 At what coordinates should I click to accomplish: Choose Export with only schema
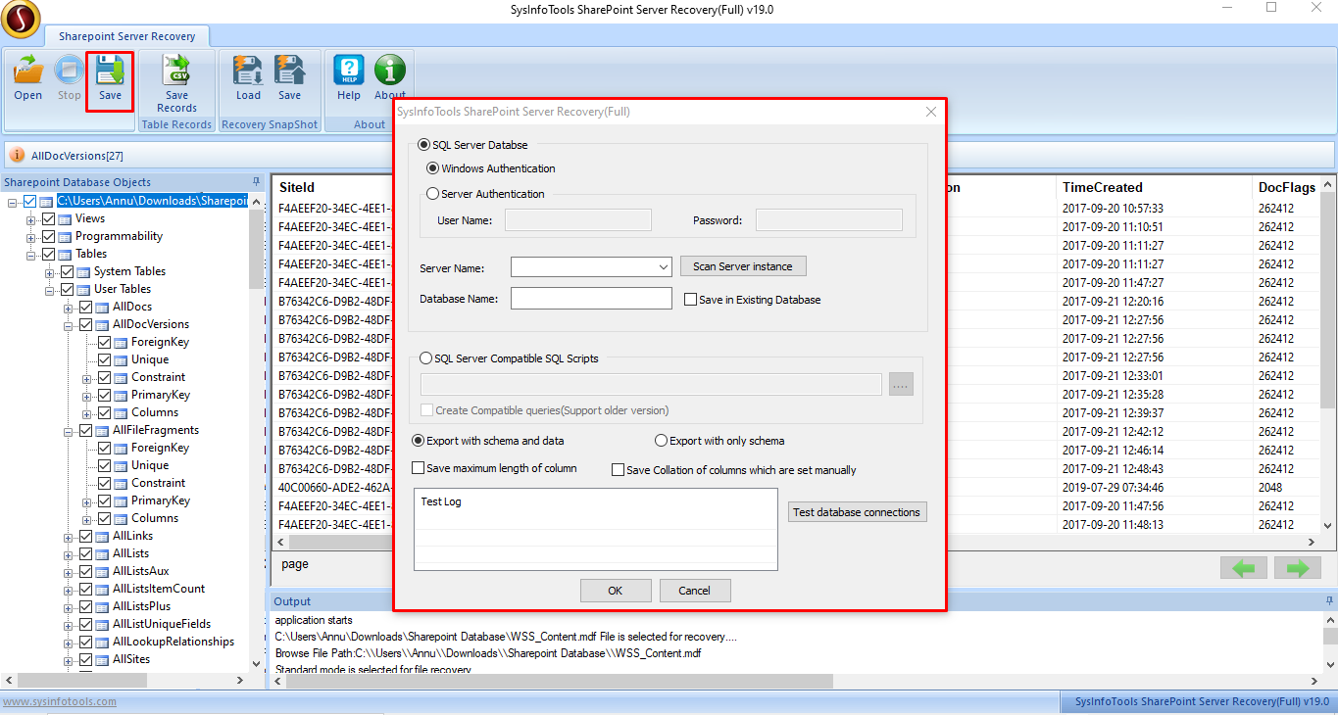click(x=661, y=441)
